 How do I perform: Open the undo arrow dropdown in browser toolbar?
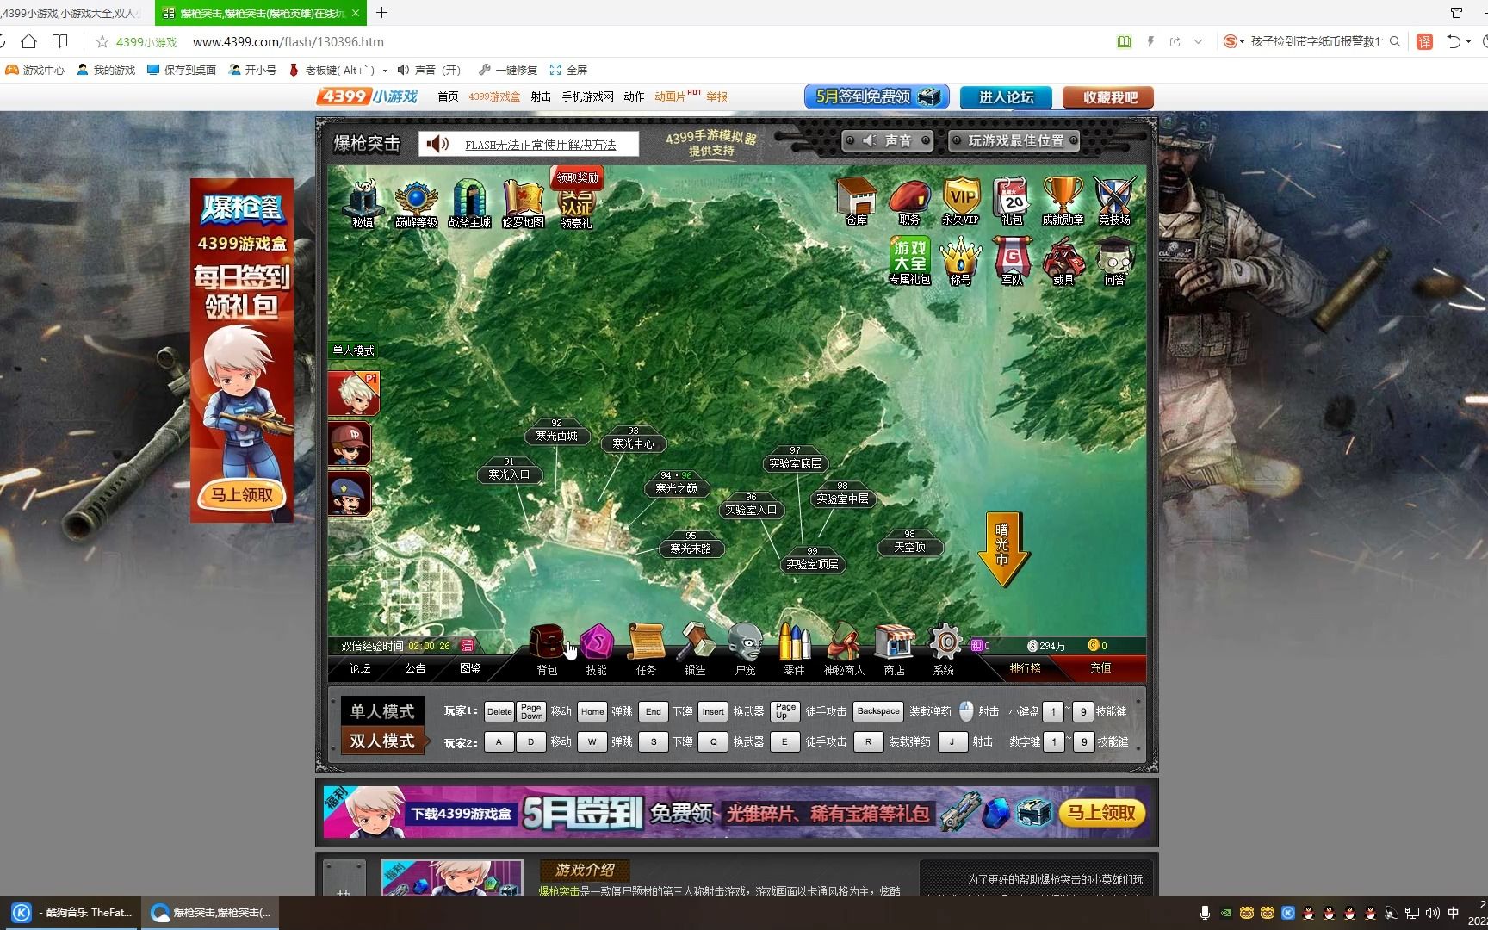click(1470, 41)
